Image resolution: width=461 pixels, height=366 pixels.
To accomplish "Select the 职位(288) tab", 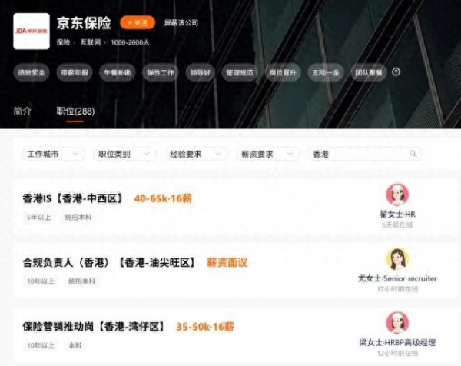I will pyautogui.click(x=75, y=111).
